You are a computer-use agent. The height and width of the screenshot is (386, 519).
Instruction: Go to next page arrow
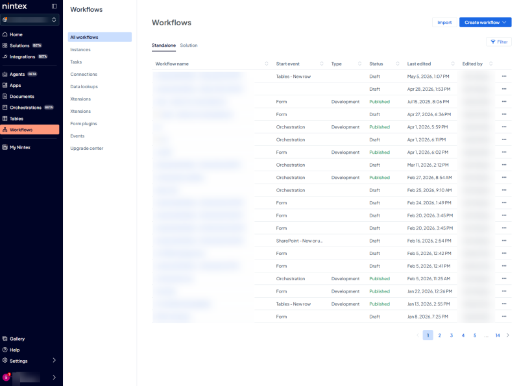(x=508, y=335)
